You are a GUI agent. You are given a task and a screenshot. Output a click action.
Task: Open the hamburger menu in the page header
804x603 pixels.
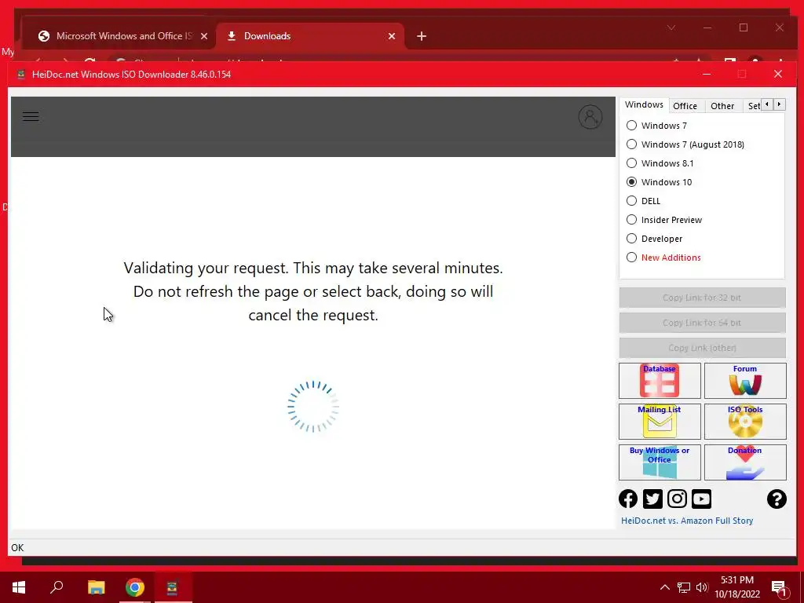[31, 117]
